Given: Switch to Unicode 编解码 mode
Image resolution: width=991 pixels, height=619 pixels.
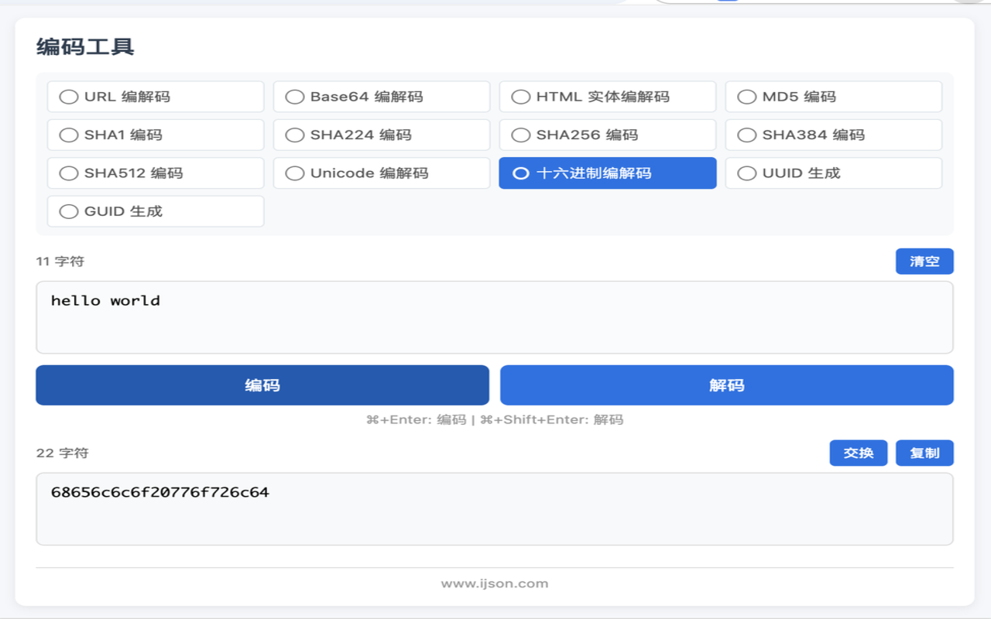Looking at the screenshot, I should click(x=382, y=173).
